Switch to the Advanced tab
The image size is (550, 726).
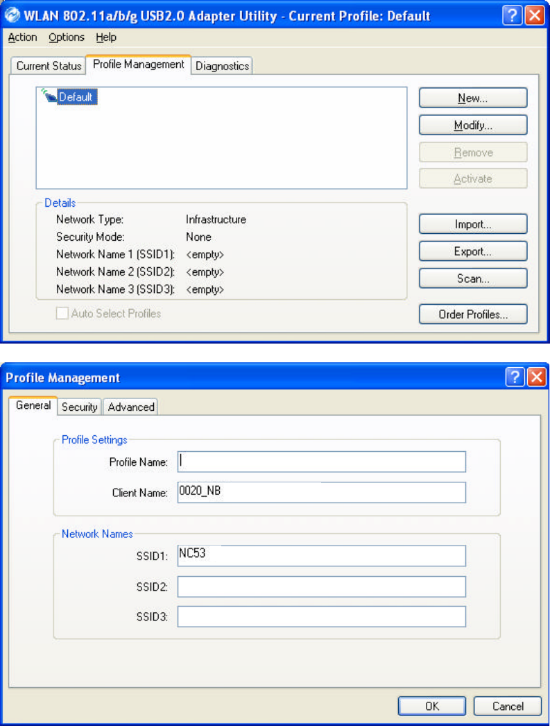[131, 407]
